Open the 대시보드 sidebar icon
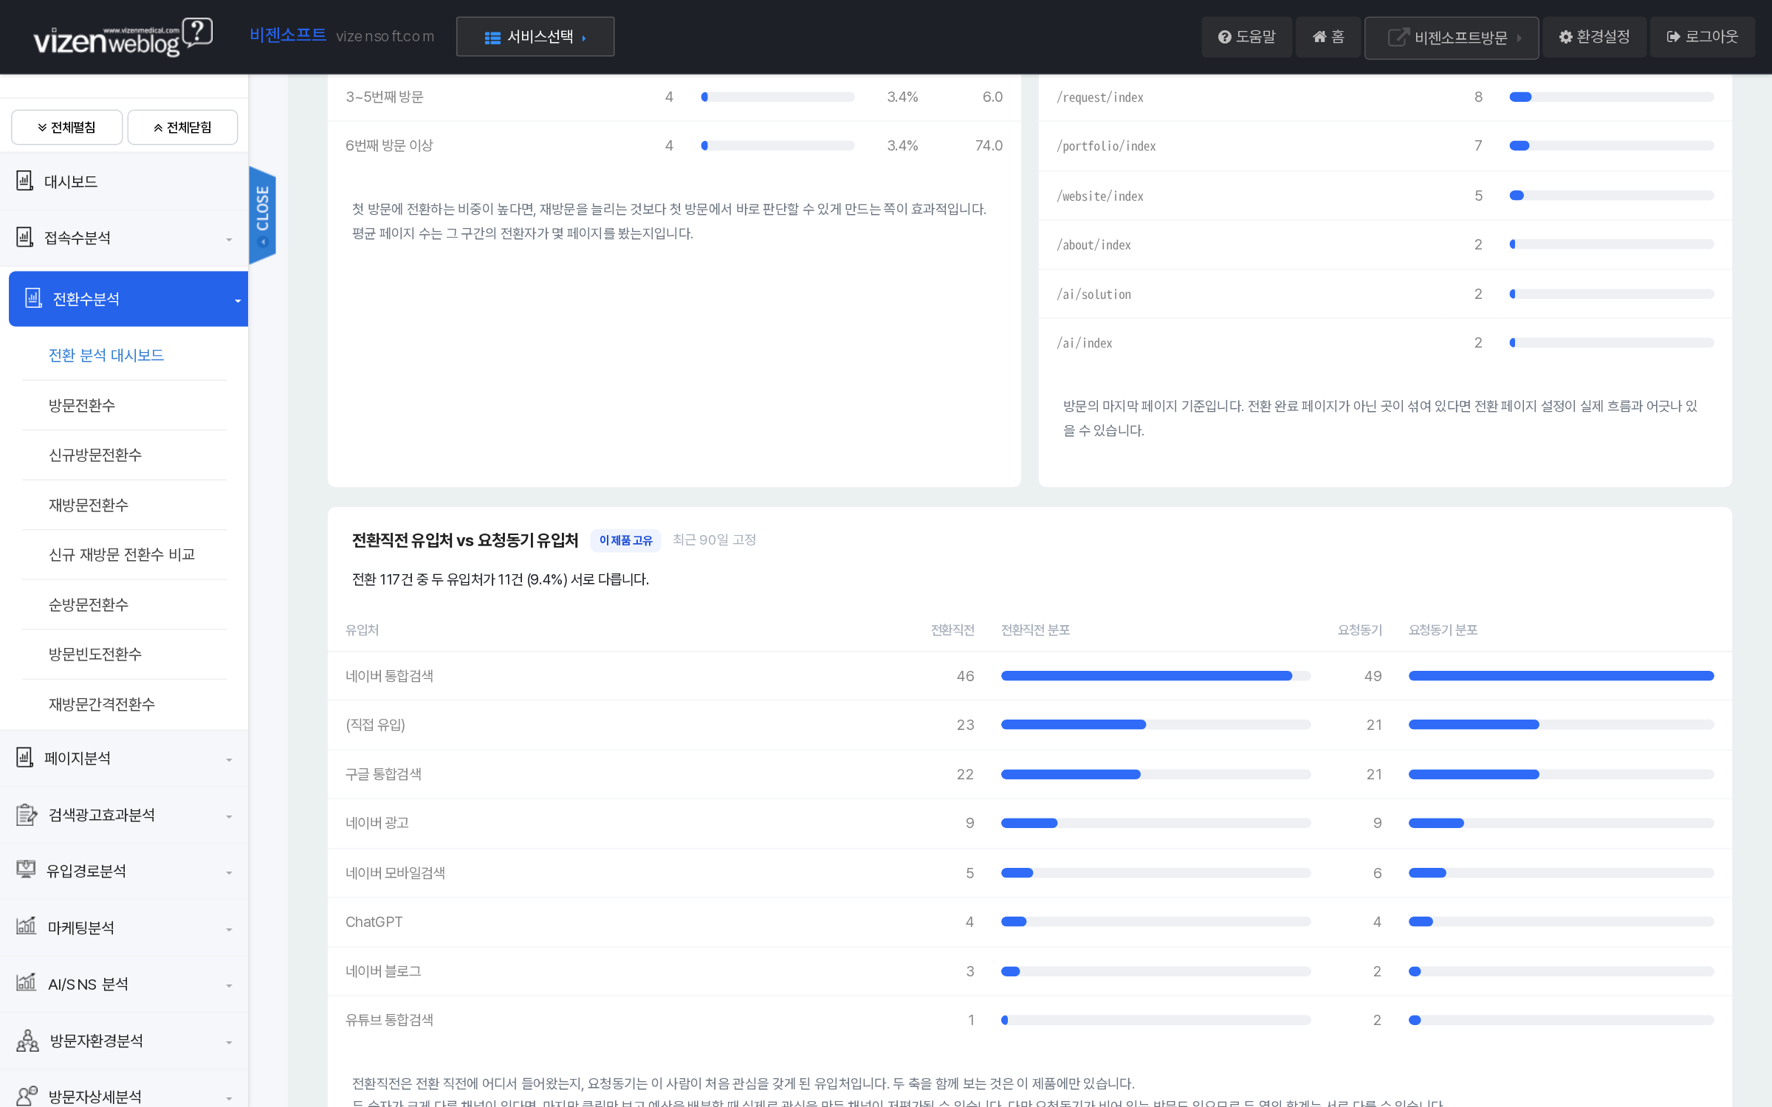 [x=25, y=181]
